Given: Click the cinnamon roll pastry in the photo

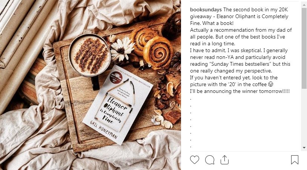Looking at the screenshot, I should pyautogui.click(x=158, y=53).
